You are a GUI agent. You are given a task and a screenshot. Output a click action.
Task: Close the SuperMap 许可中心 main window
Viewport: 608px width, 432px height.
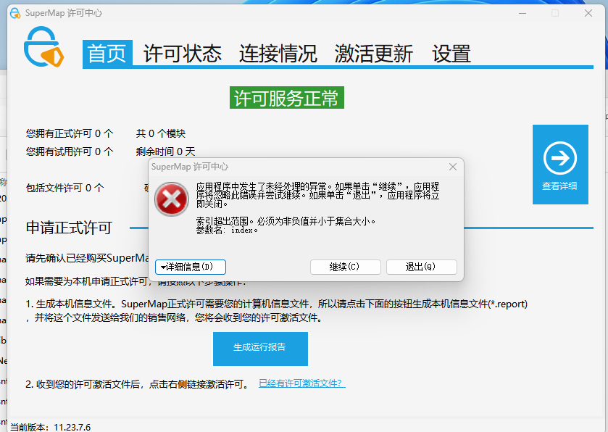tap(588, 13)
